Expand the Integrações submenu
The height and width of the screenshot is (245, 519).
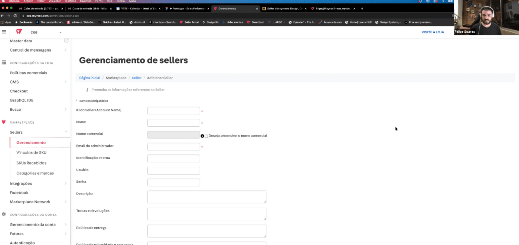(x=66, y=183)
